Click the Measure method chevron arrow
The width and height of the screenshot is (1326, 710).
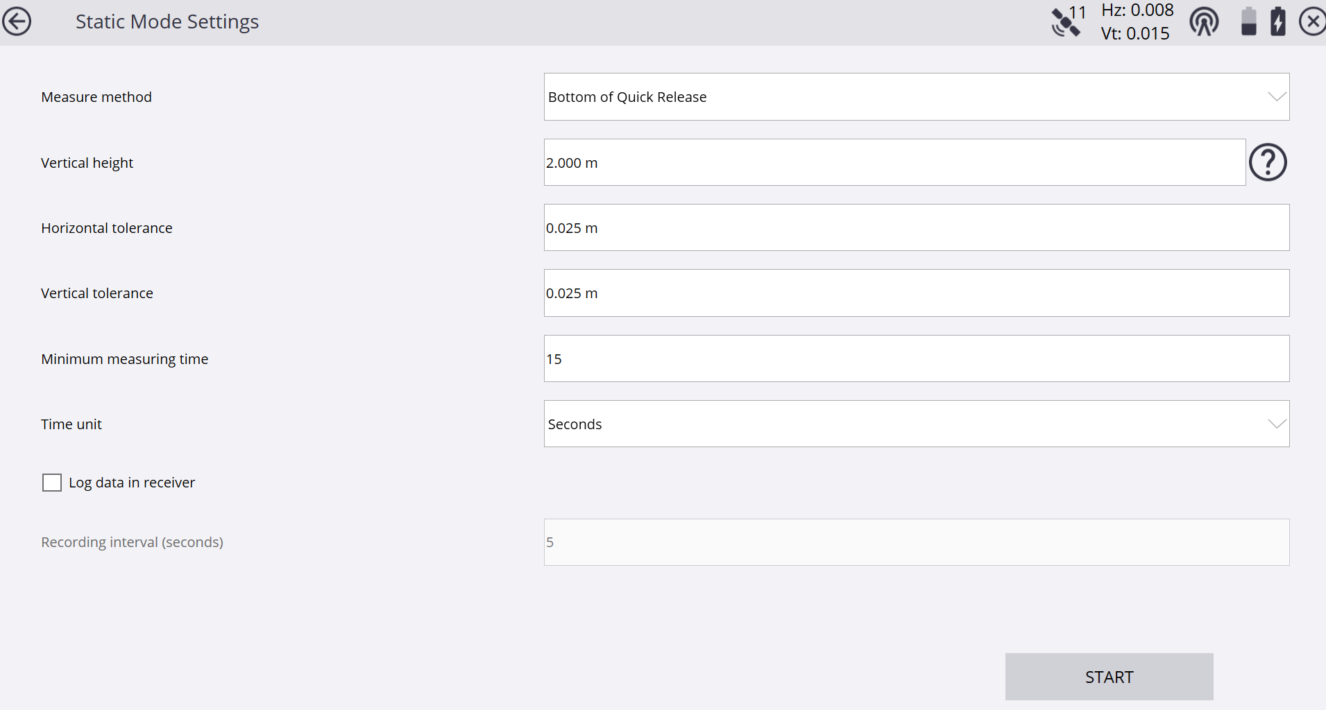point(1277,97)
